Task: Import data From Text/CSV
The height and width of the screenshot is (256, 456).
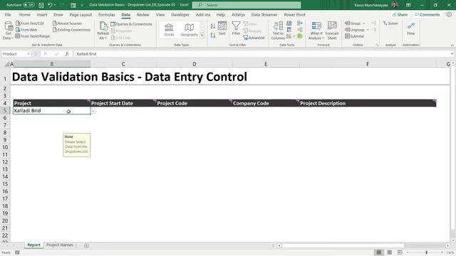Action: [30, 23]
